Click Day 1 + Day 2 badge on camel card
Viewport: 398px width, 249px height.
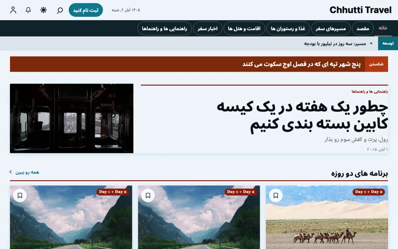click(368, 192)
